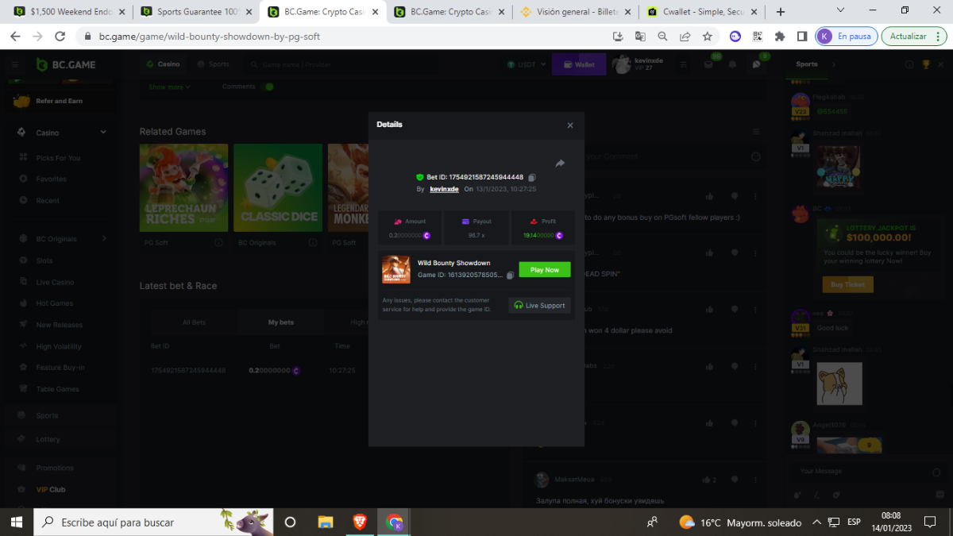
Task: Open the Wallet button in header
Action: click(579, 65)
